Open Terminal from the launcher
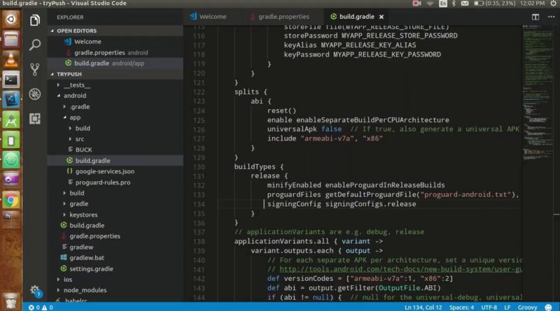This screenshot has height=311, width=560. (10, 80)
